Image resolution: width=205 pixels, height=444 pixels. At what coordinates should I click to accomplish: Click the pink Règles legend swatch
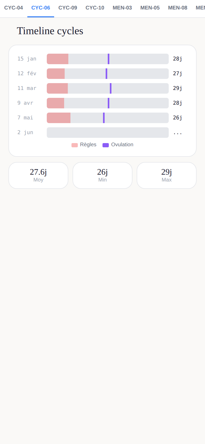click(x=75, y=145)
